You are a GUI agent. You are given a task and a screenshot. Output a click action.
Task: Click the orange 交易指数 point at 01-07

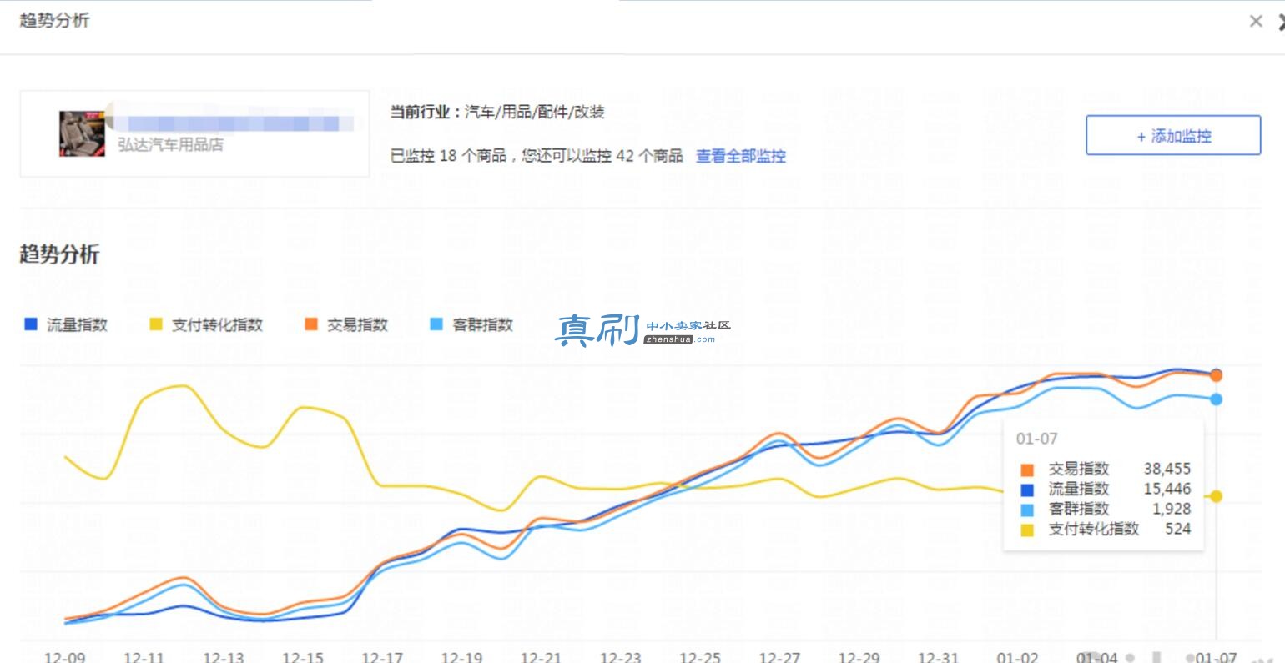pos(1216,376)
